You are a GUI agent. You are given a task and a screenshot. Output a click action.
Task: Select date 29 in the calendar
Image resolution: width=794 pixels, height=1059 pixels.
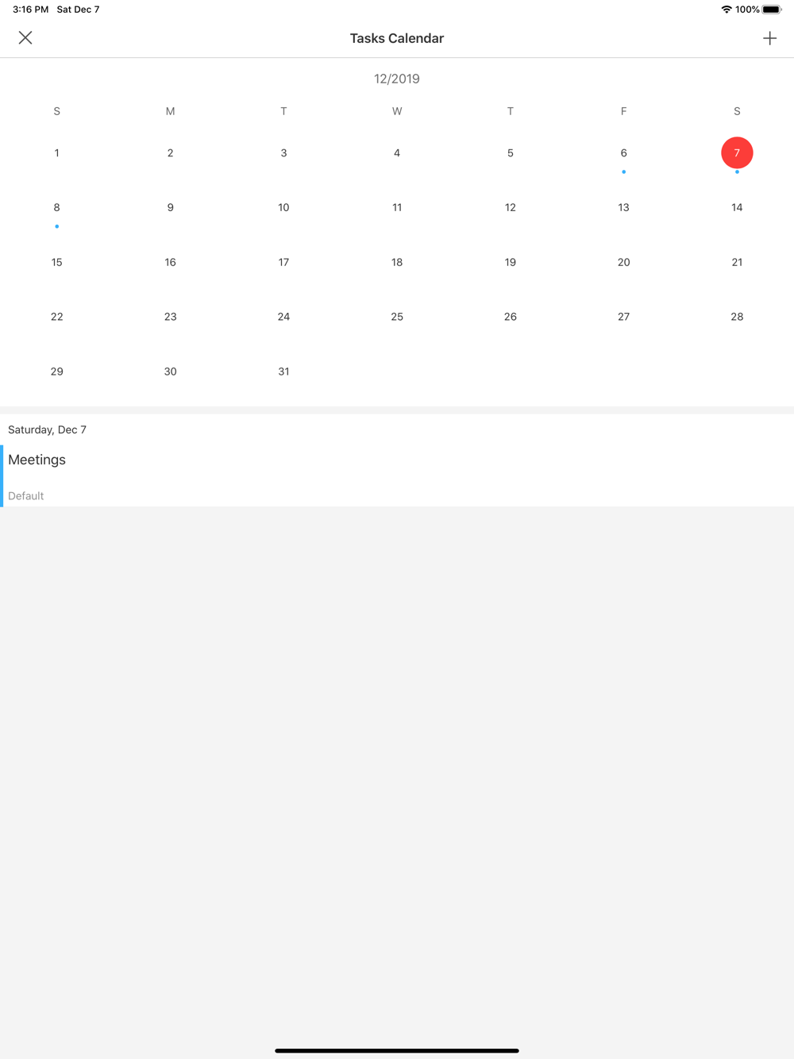pos(57,372)
